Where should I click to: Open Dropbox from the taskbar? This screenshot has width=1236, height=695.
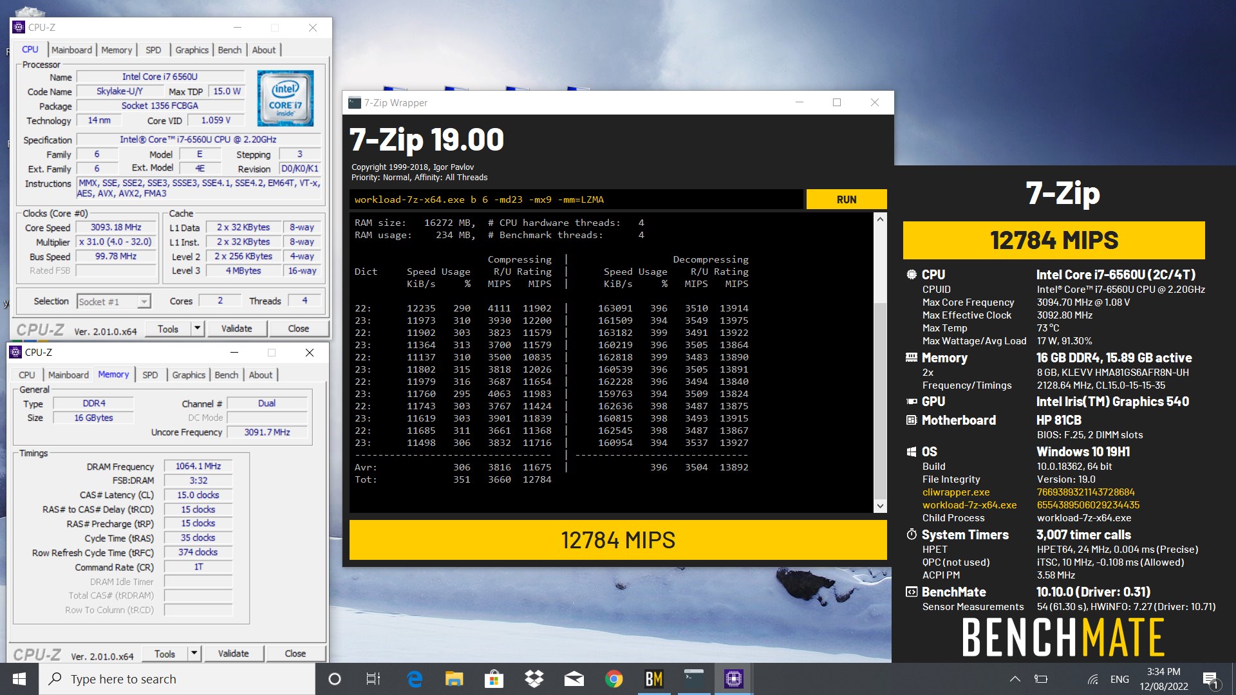point(534,679)
